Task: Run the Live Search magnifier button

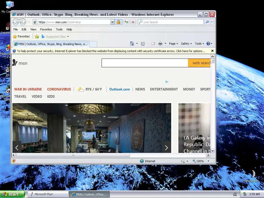Action: 208,22
